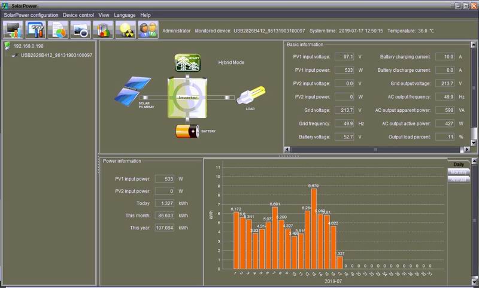Click the chart bar labeled 6.172

(236, 240)
